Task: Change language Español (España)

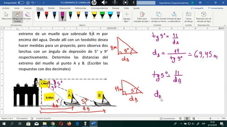Action: (x=43, y=119)
